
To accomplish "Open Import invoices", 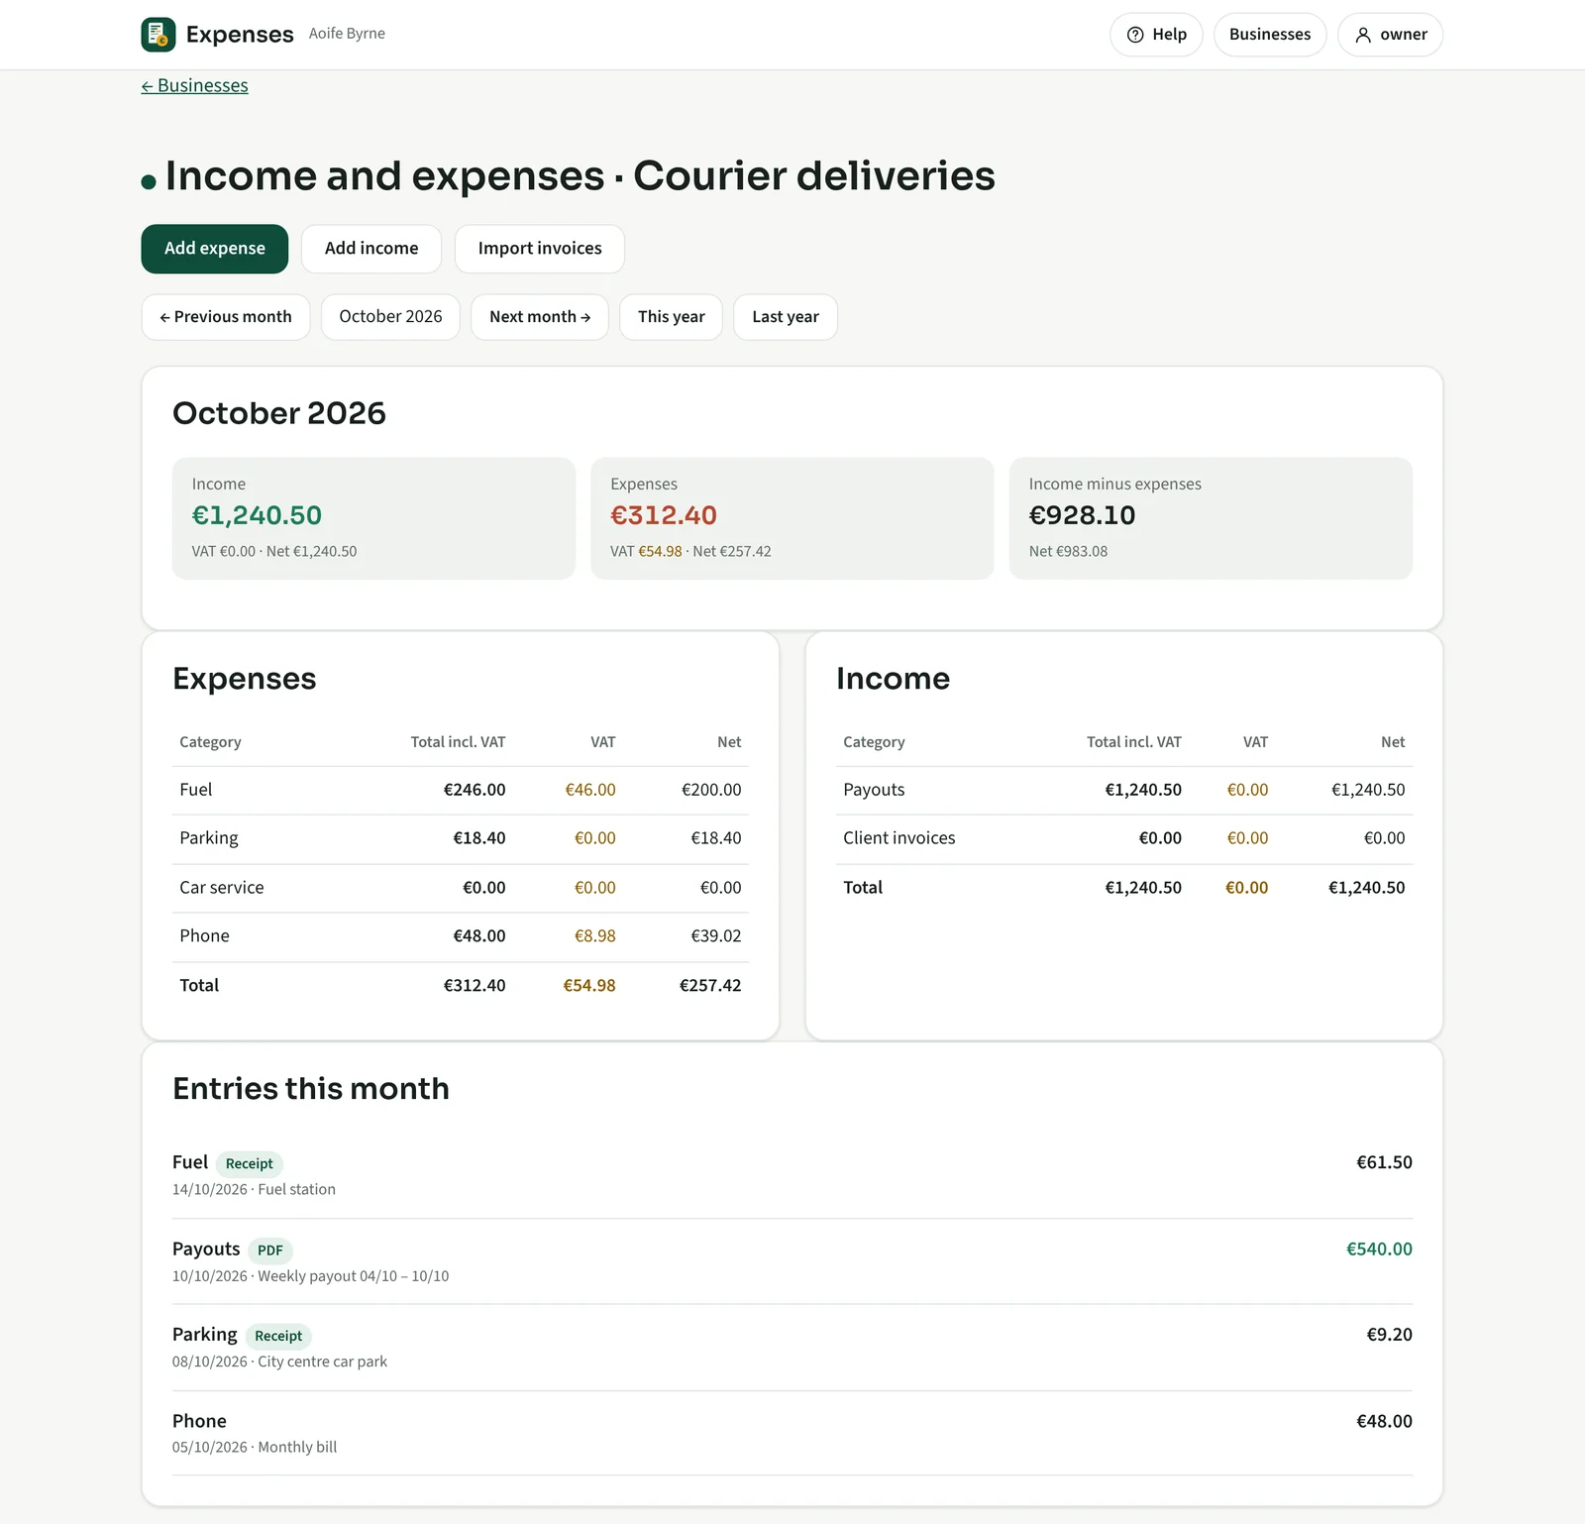I will (539, 249).
